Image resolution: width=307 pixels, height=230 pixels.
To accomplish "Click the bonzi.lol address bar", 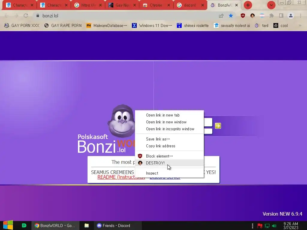I will click(125, 16).
